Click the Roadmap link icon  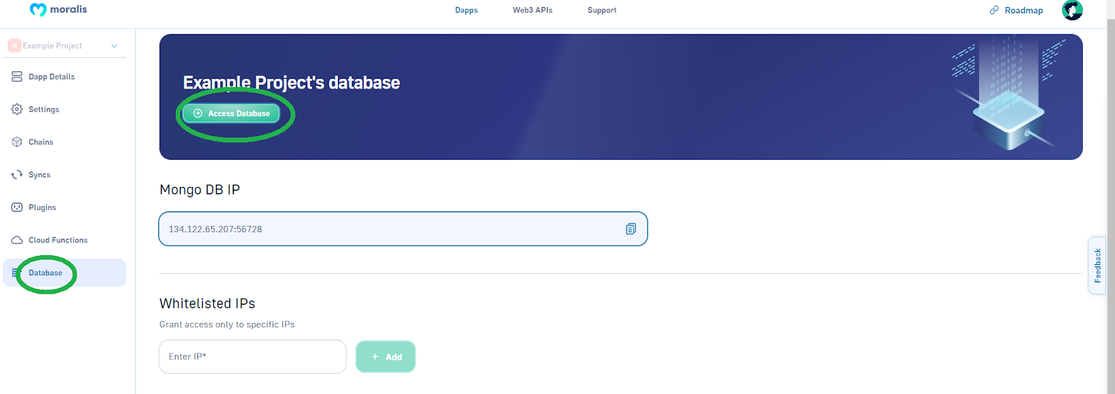tap(994, 10)
